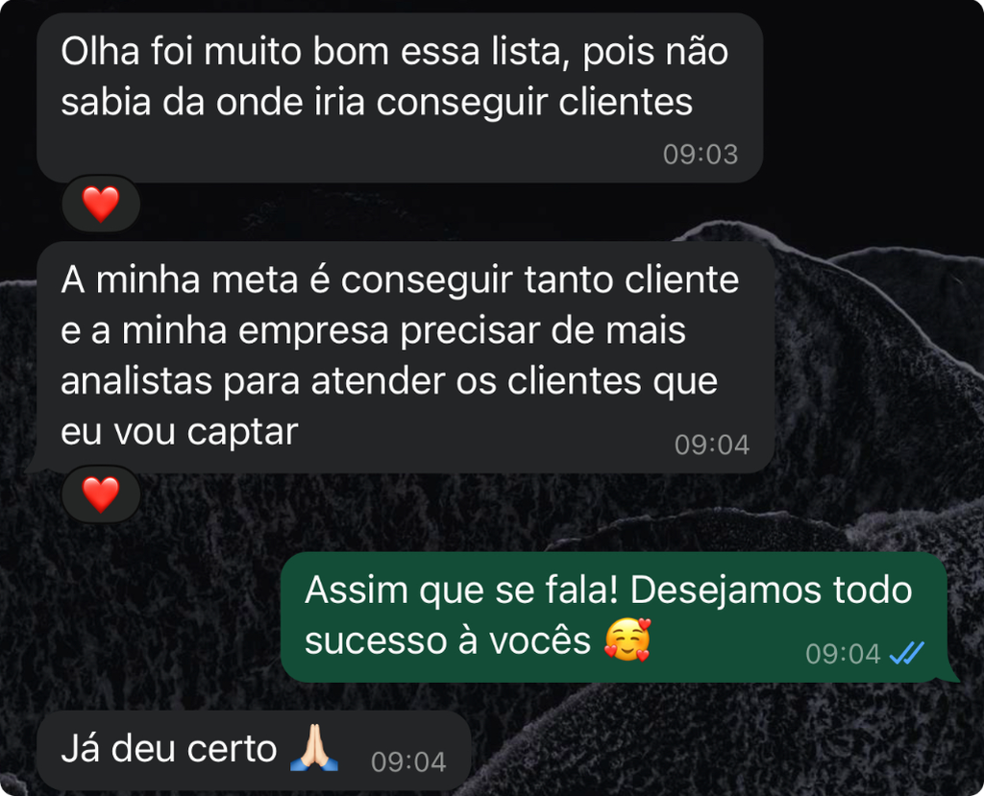Click the text 'Já deu certo'

point(169,748)
